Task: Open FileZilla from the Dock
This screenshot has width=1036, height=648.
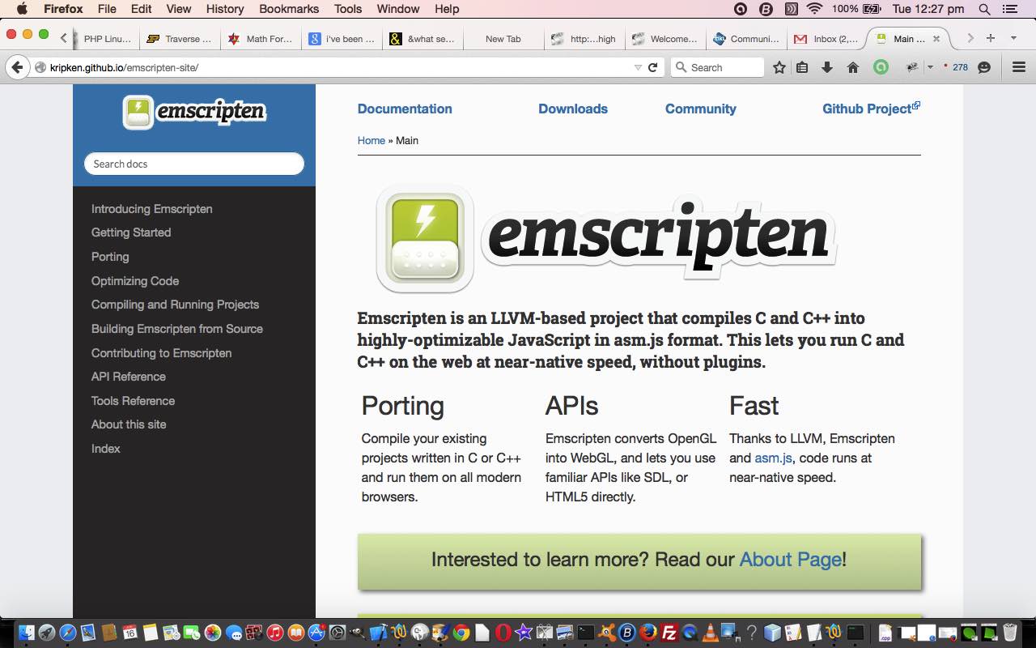Action: (669, 632)
